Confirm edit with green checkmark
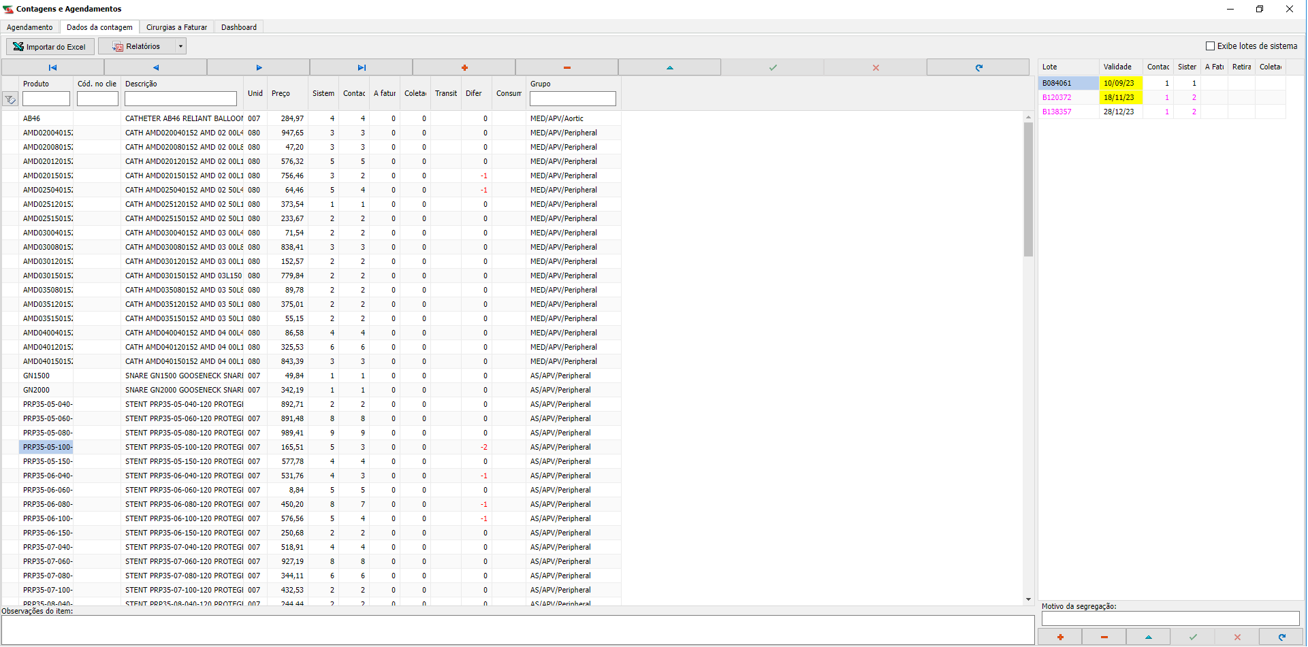1308x647 pixels. point(773,67)
